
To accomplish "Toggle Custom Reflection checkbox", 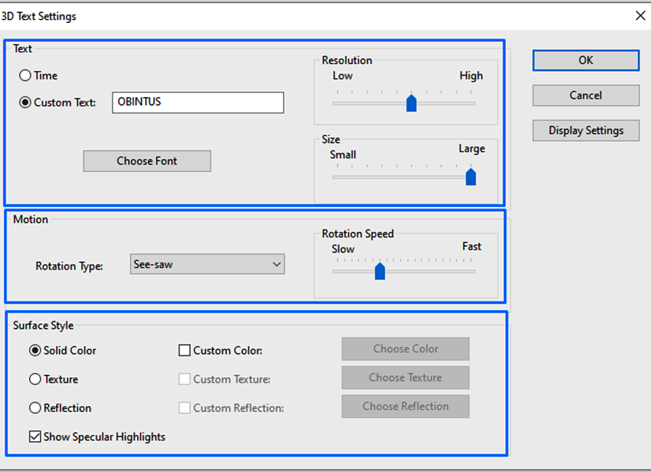I will 185,407.
